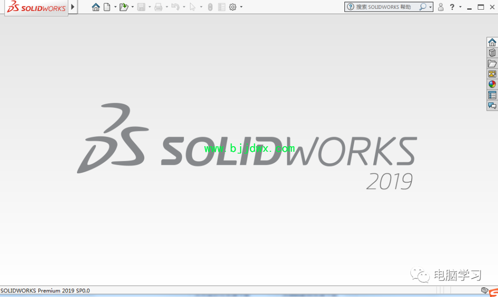Image resolution: width=498 pixels, height=297 pixels.
Task: Expand the search type dropdown arrow
Action: [430, 7]
